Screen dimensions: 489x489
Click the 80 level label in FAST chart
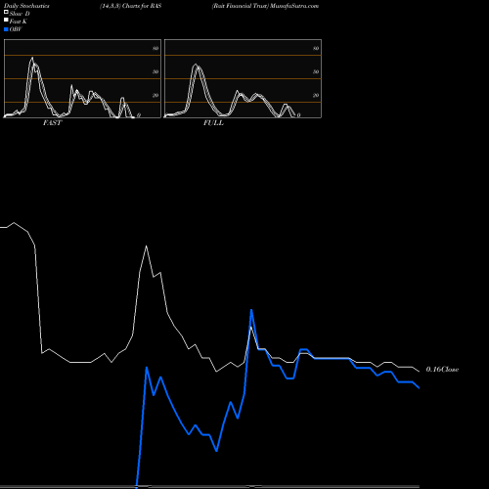coord(156,48)
